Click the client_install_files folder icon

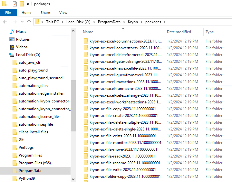pyautogui.click(x=15, y=132)
